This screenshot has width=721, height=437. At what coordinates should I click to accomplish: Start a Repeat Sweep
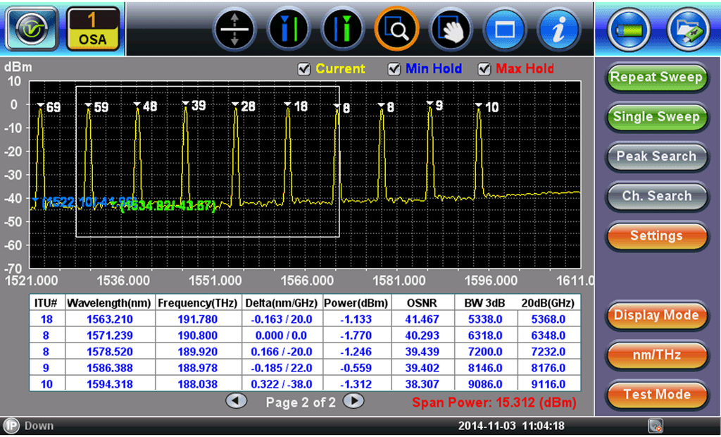[x=656, y=78]
